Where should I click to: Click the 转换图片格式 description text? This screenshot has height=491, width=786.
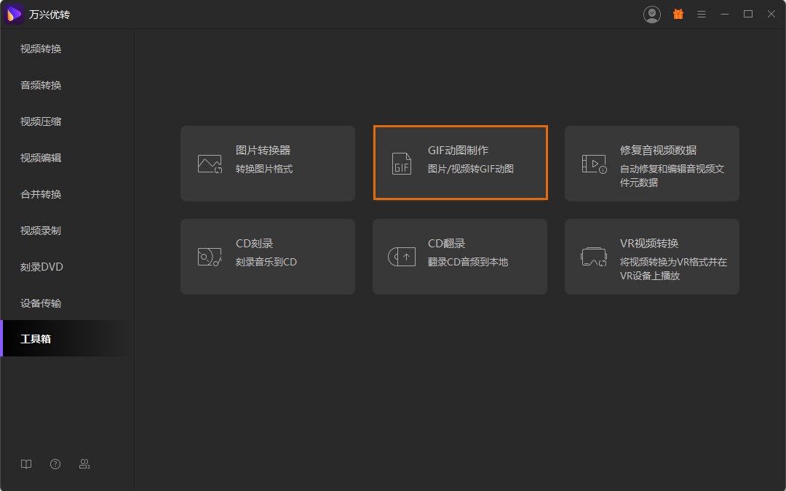tap(264, 169)
